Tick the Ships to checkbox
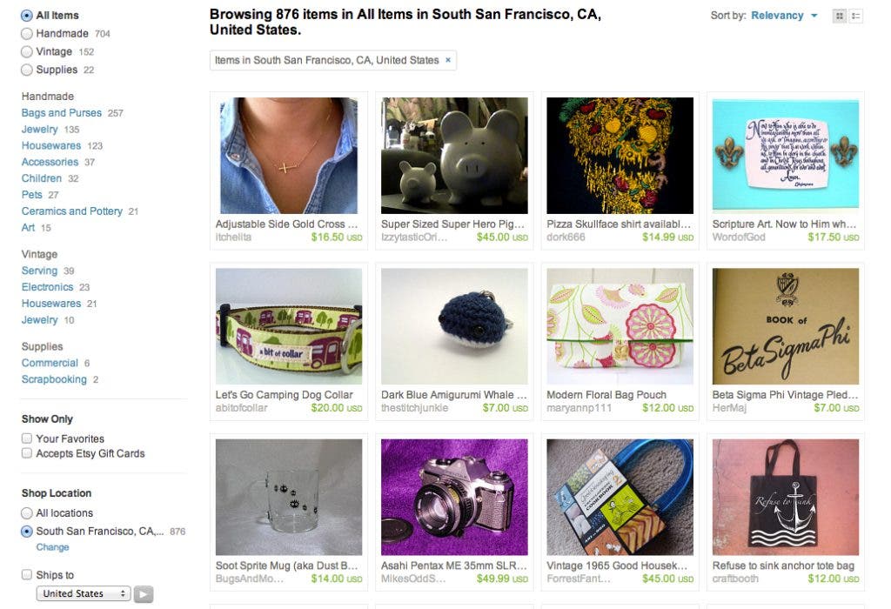The height and width of the screenshot is (609, 891). pos(27,575)
